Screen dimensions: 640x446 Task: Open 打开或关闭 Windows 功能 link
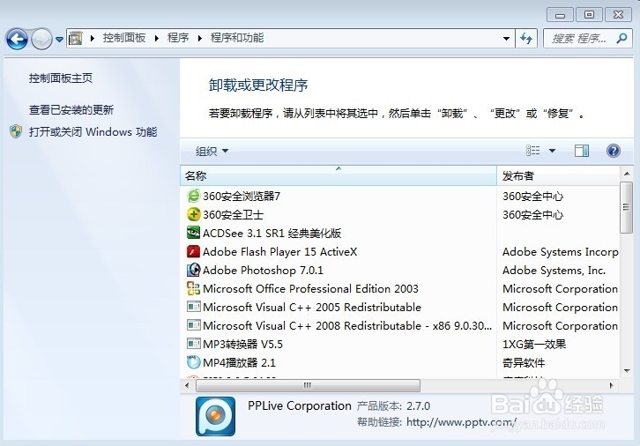click(x=93, y=132)
